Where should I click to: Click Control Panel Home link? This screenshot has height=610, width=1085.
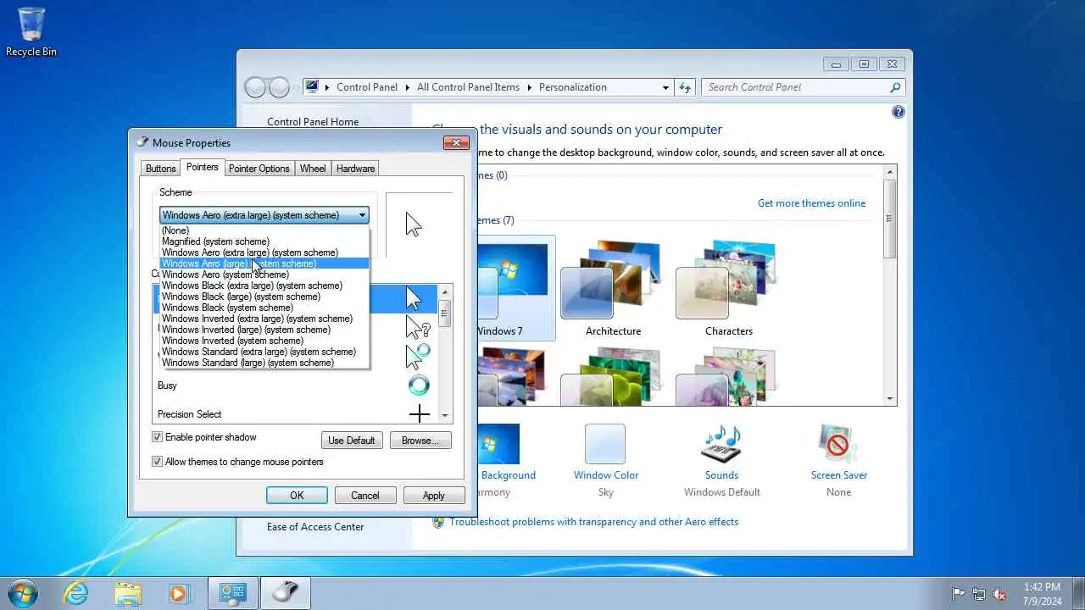tap(313, 122)
